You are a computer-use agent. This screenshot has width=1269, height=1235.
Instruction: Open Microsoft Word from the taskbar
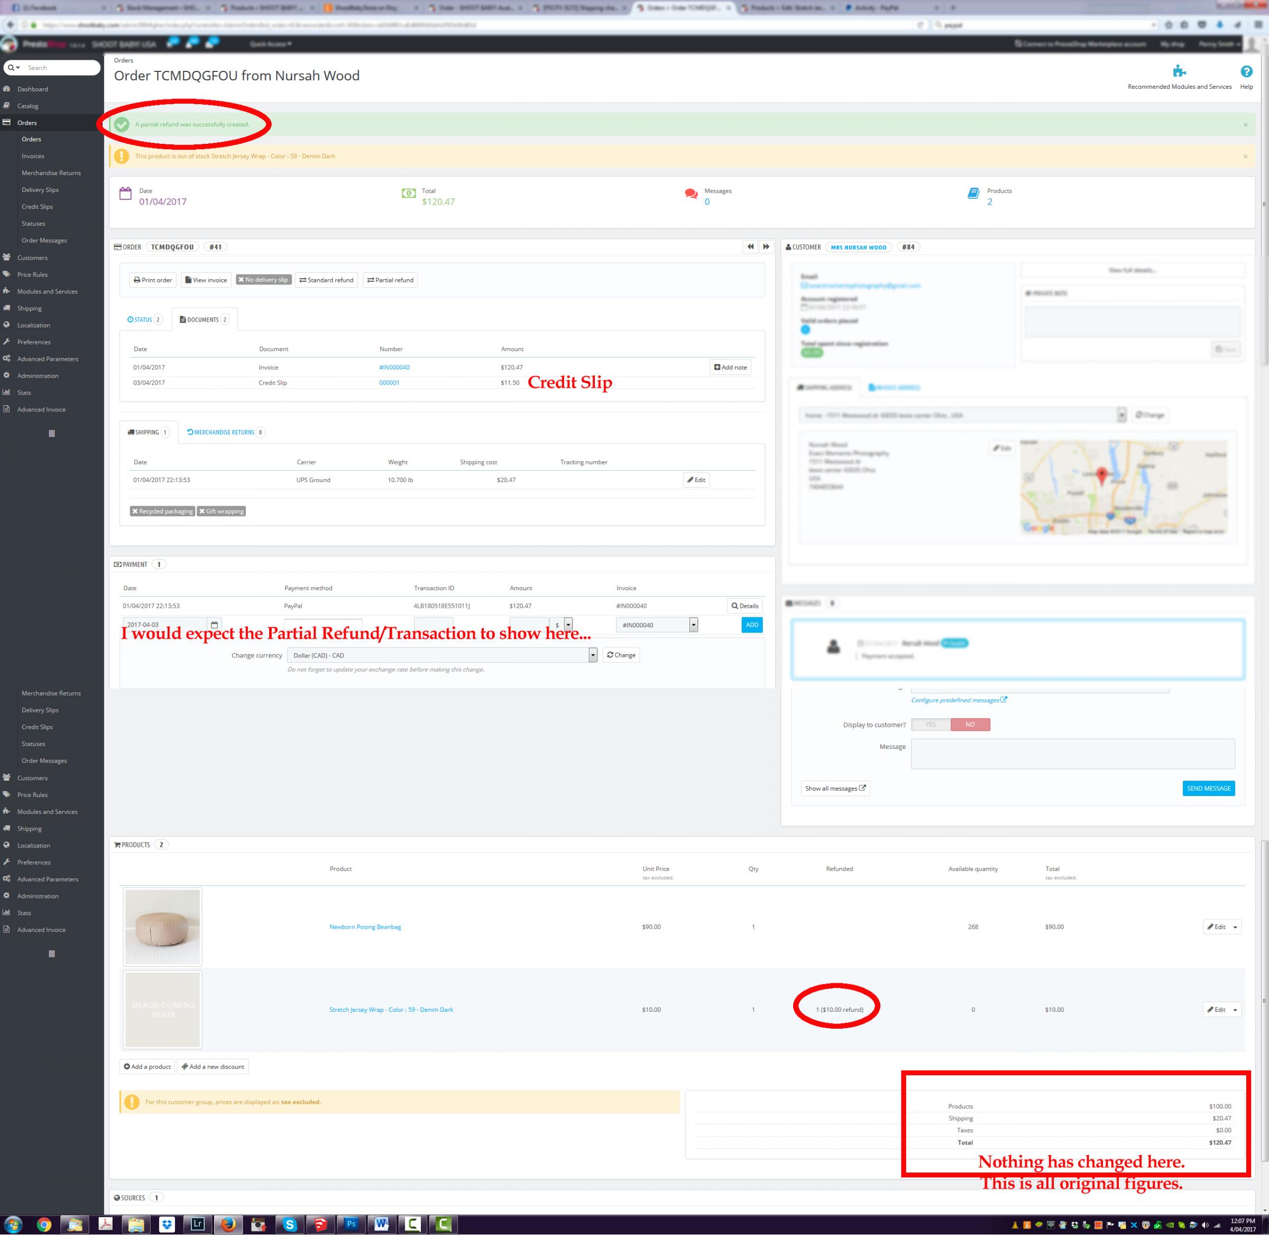click(x=381, y=1224)
